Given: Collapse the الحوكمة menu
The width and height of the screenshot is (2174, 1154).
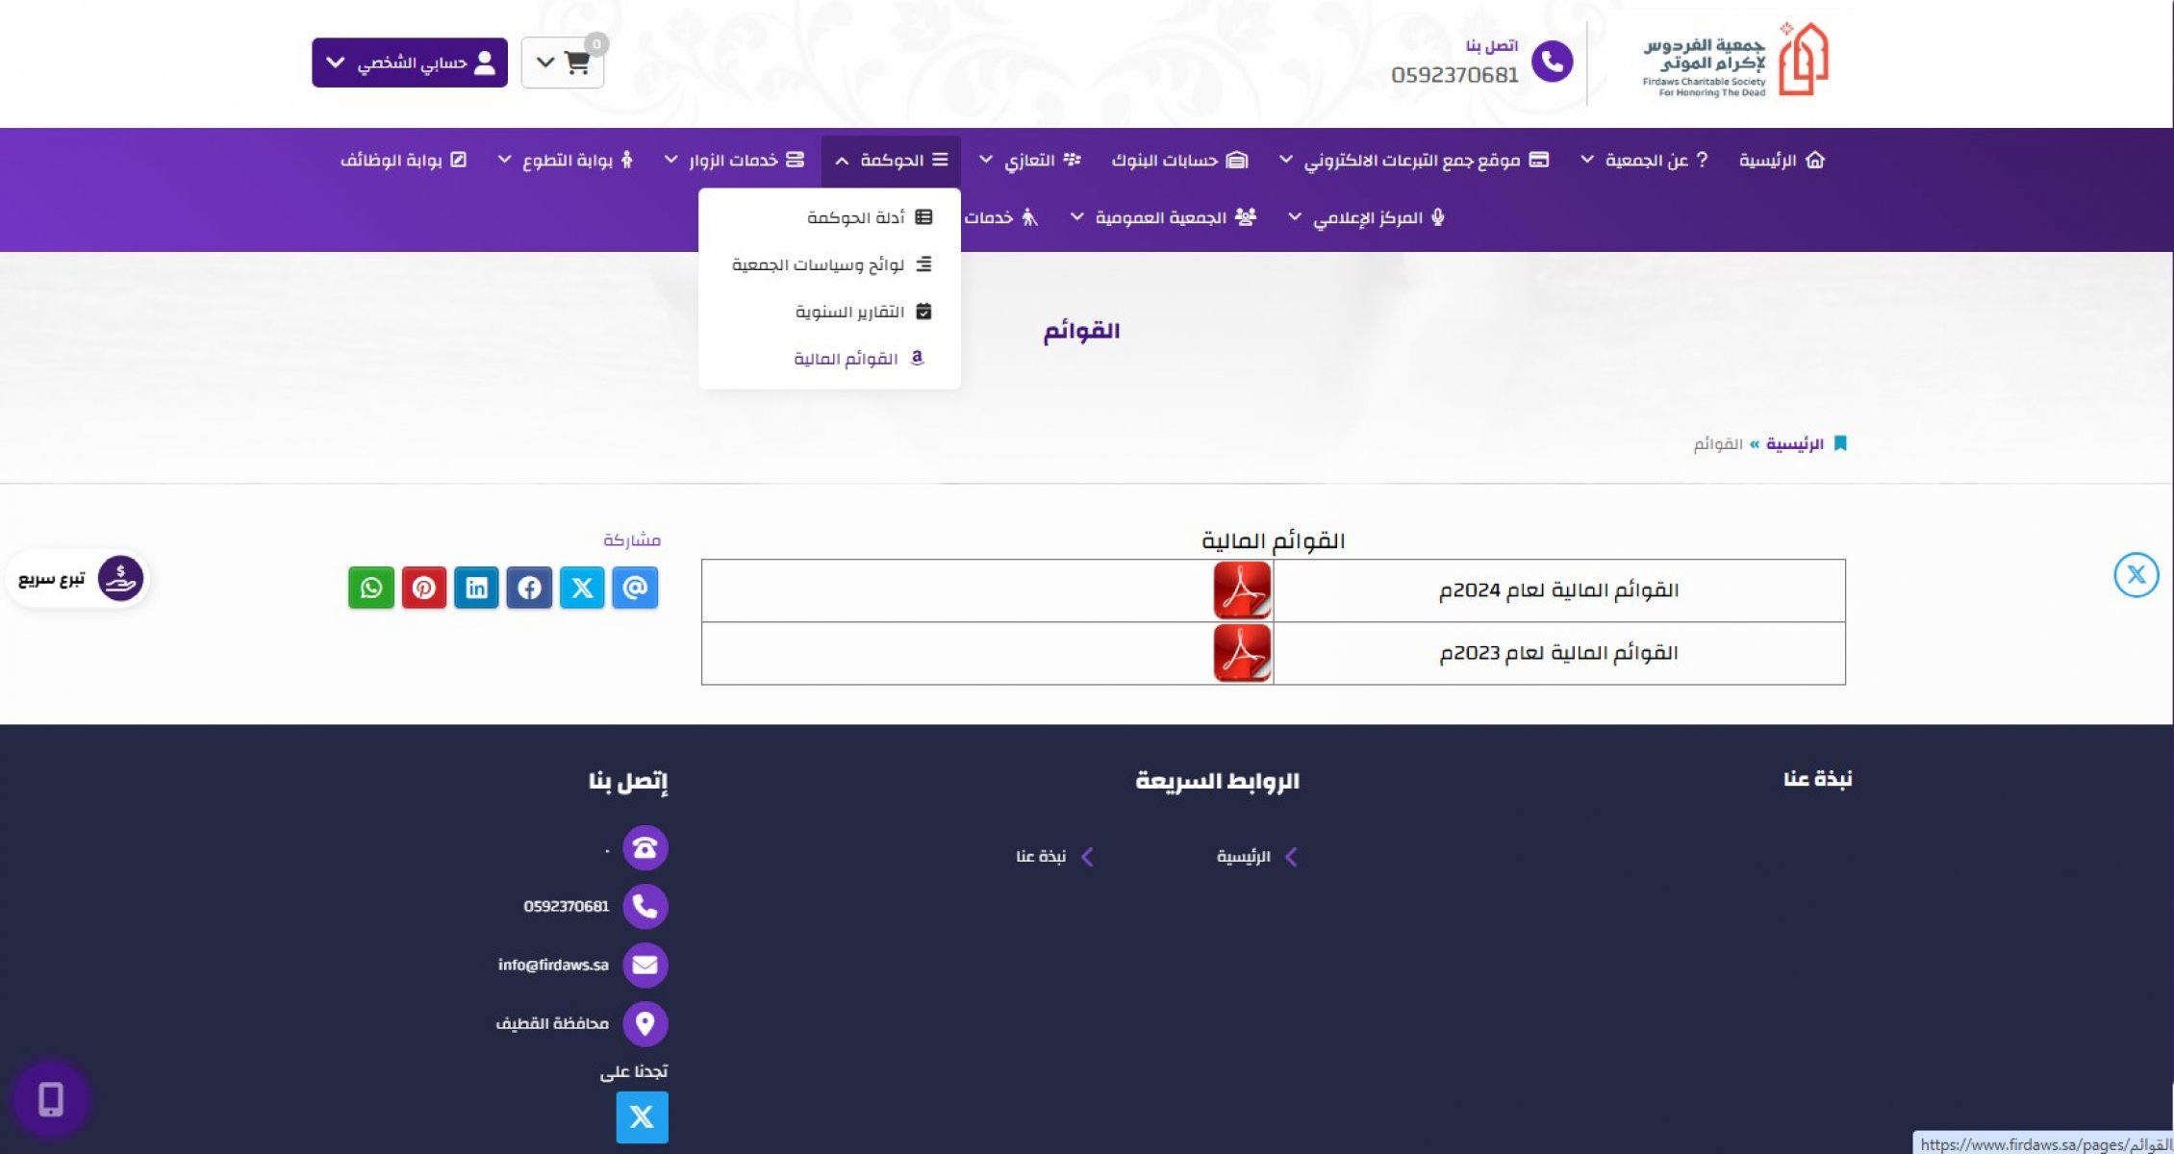Looking at the screenshot, I should (892, 161).
